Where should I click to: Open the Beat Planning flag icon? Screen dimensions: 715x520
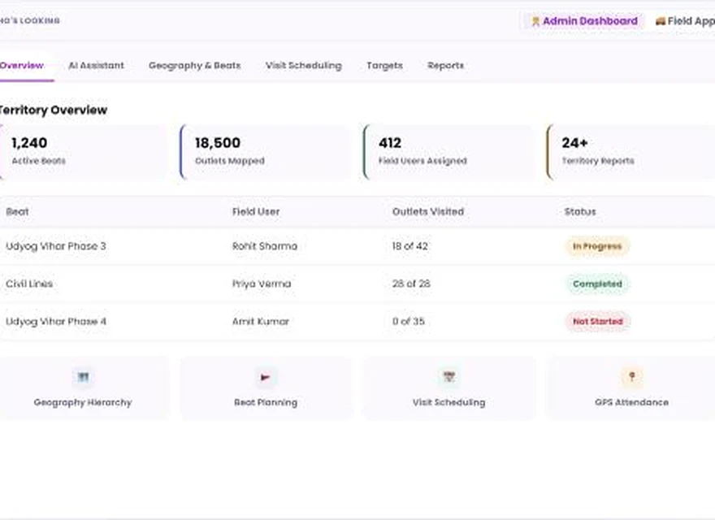pos(265,377)
